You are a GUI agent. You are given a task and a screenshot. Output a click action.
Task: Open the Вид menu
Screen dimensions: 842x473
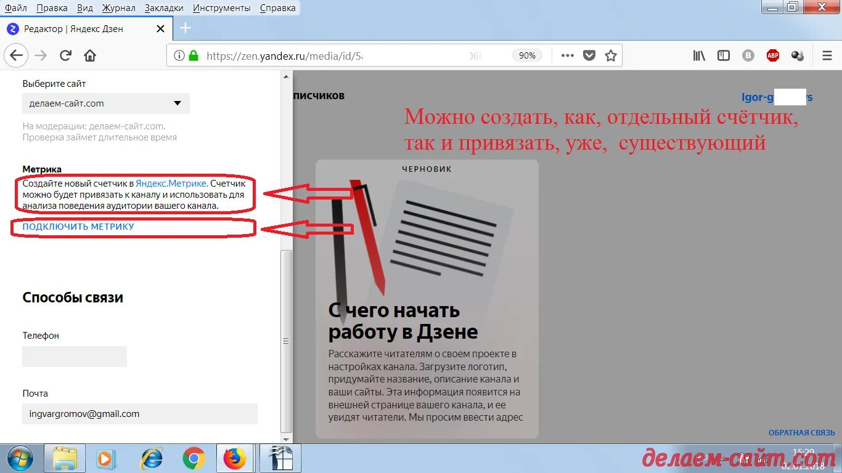[x=86, y=8]
